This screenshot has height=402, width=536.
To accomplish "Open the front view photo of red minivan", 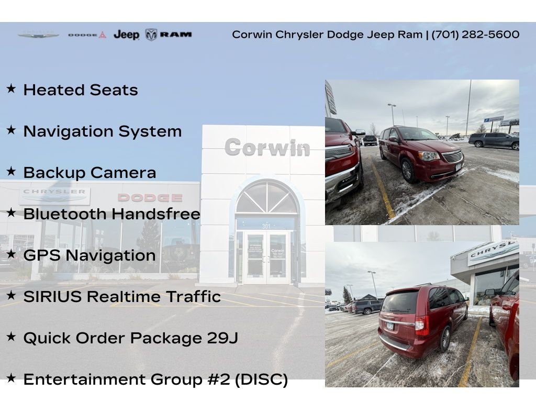I will coord(422,152).
